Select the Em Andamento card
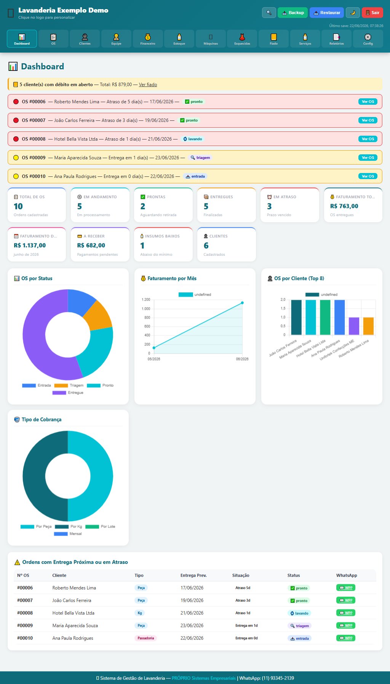Screen dimensions: 390x684 pos(100,205)
